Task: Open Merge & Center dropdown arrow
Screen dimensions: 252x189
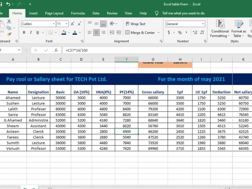Action: [x=159, y=33]
